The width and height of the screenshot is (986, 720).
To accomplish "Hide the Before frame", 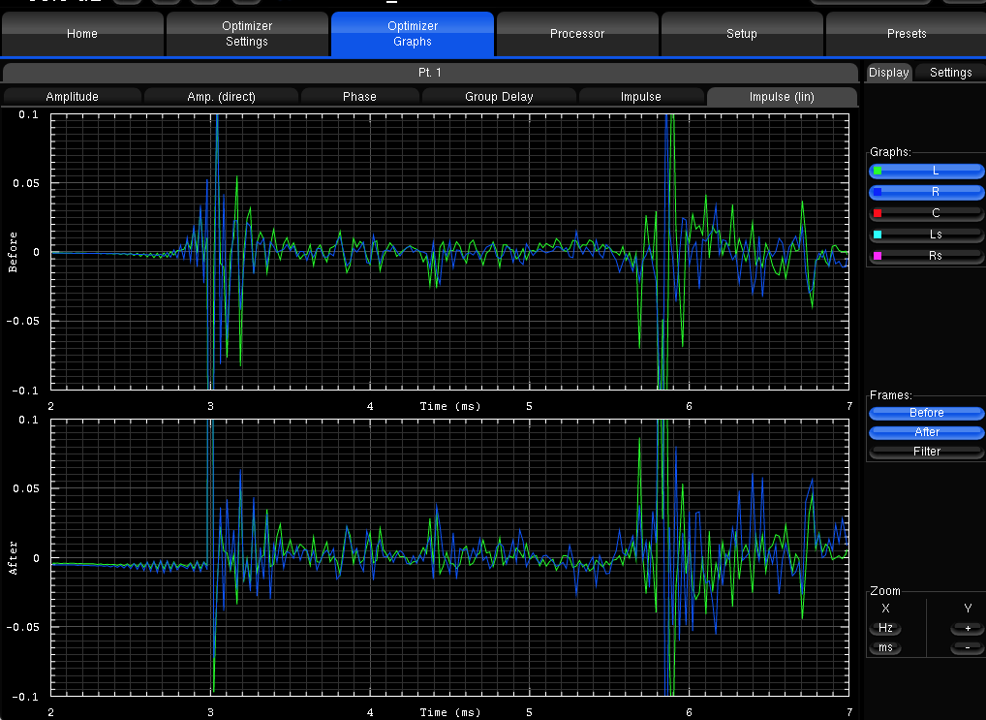I will 927,413.
